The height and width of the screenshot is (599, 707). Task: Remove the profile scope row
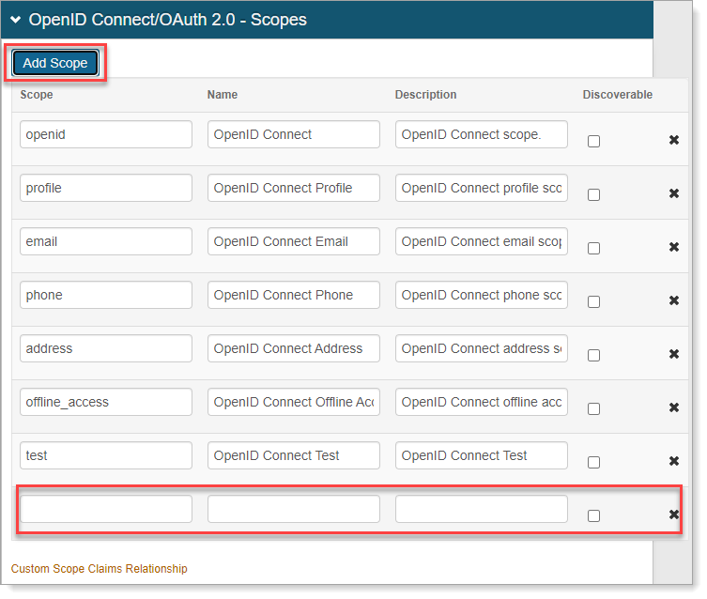(x=673, y=194)
